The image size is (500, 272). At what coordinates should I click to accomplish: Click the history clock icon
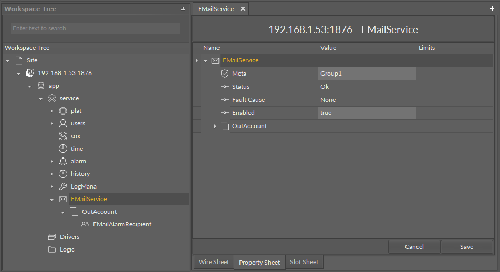(62, 174)
